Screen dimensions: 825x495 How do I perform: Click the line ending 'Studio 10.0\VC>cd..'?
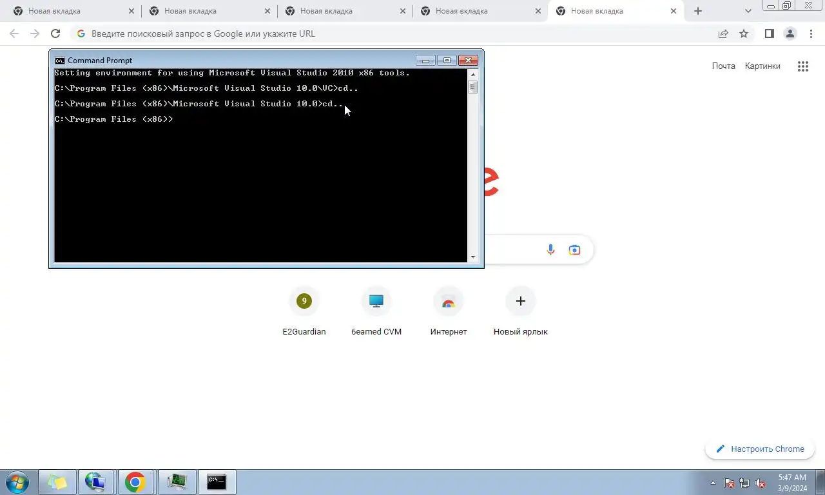pos(206,88)
